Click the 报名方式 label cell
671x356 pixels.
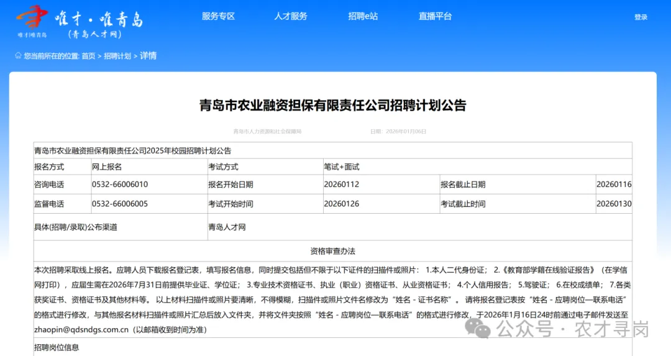point(63,167)
